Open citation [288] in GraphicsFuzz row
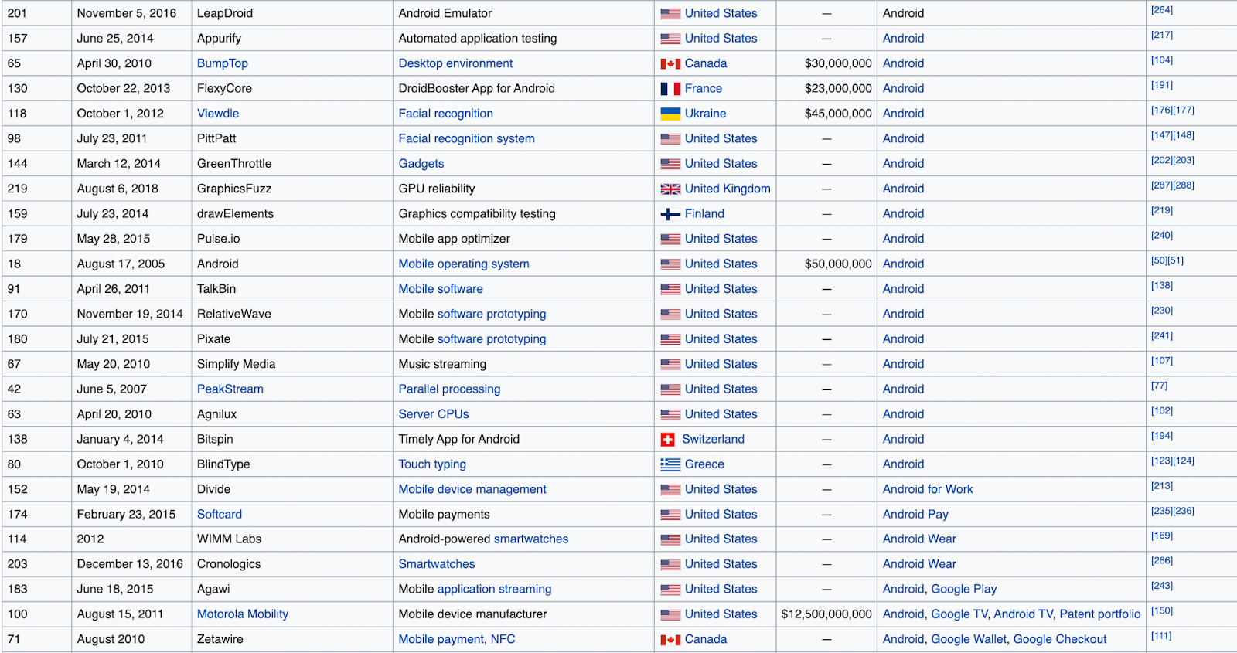The height and width of the screenshot is (653, 1237). coord(1184,185)
